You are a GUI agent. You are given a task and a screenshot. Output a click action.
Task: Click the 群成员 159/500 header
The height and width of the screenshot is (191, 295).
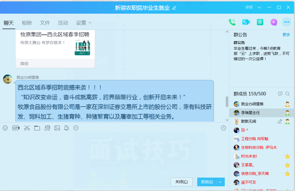click(250, 94)
